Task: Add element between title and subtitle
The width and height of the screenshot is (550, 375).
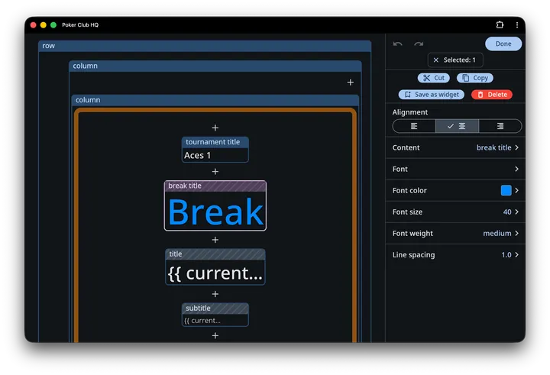Action: point(215,294)
